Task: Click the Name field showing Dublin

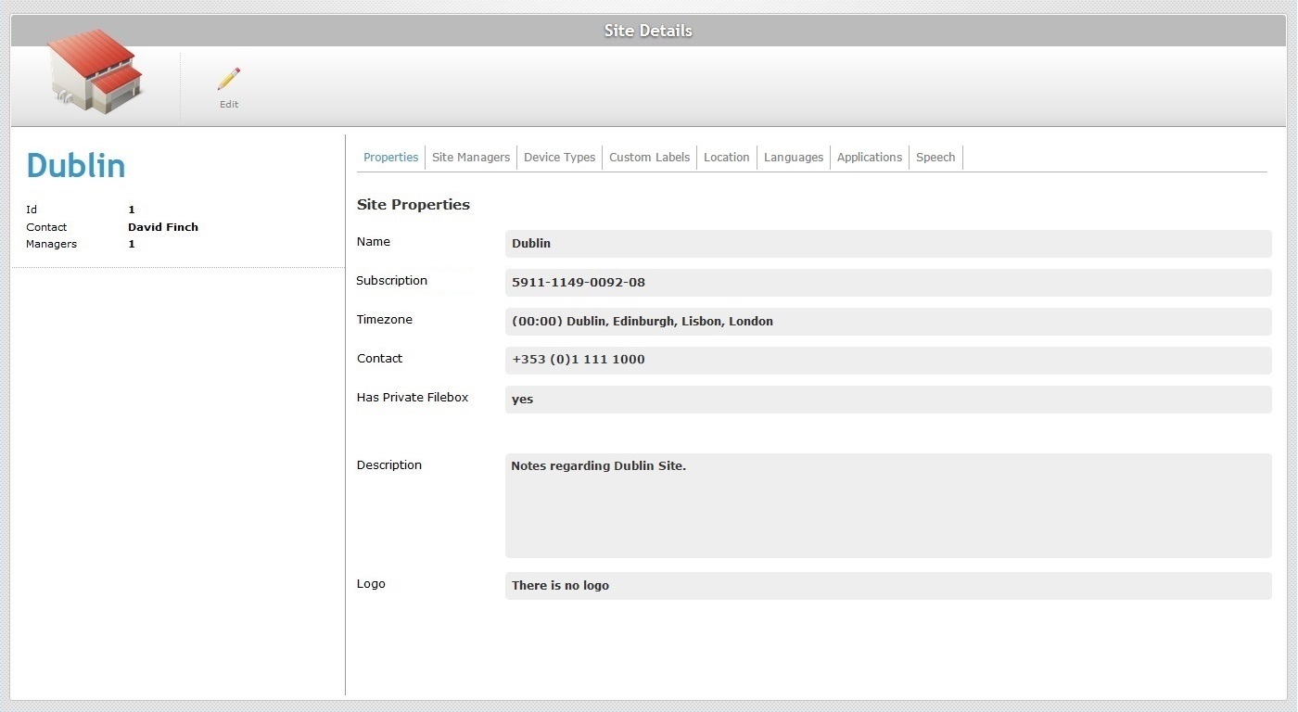Action: click(x=888, y=244)
